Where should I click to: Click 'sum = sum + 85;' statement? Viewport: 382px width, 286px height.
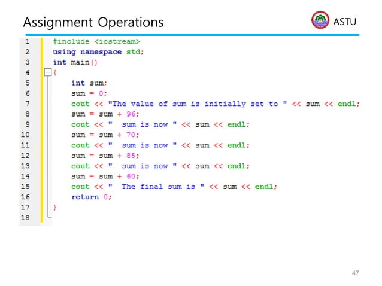105,156
